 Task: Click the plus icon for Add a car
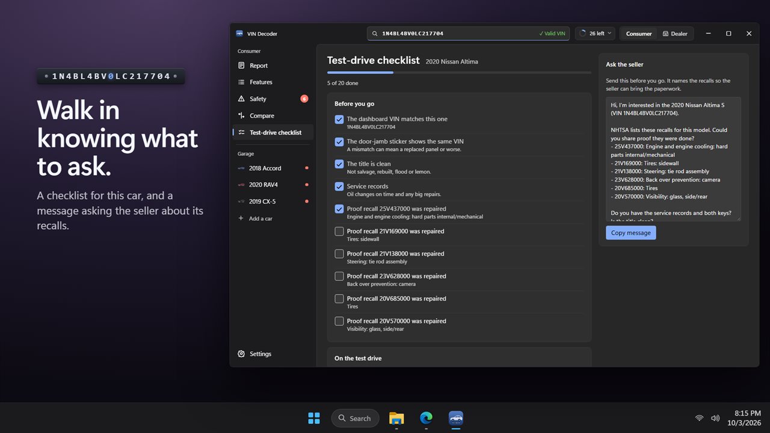coord(241,218)
